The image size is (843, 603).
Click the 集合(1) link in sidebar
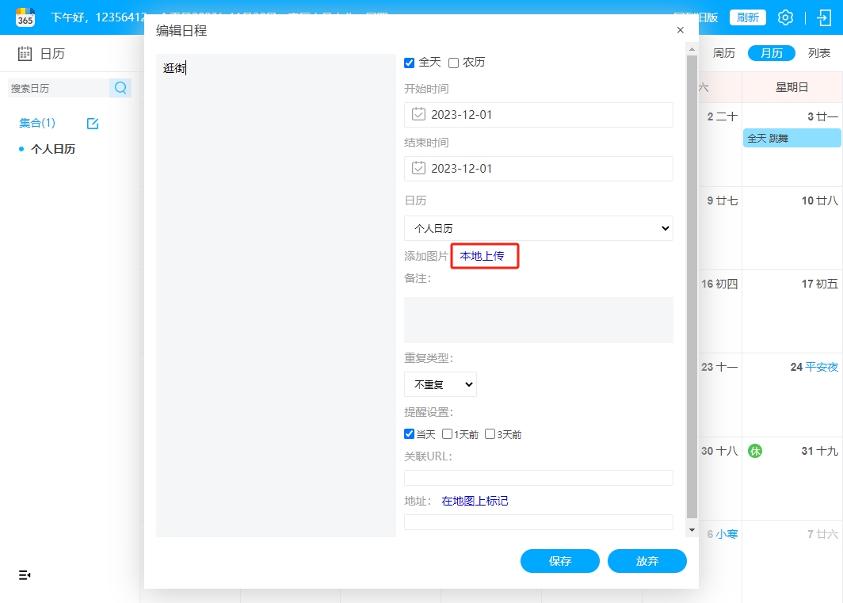[x=37, y=123]
